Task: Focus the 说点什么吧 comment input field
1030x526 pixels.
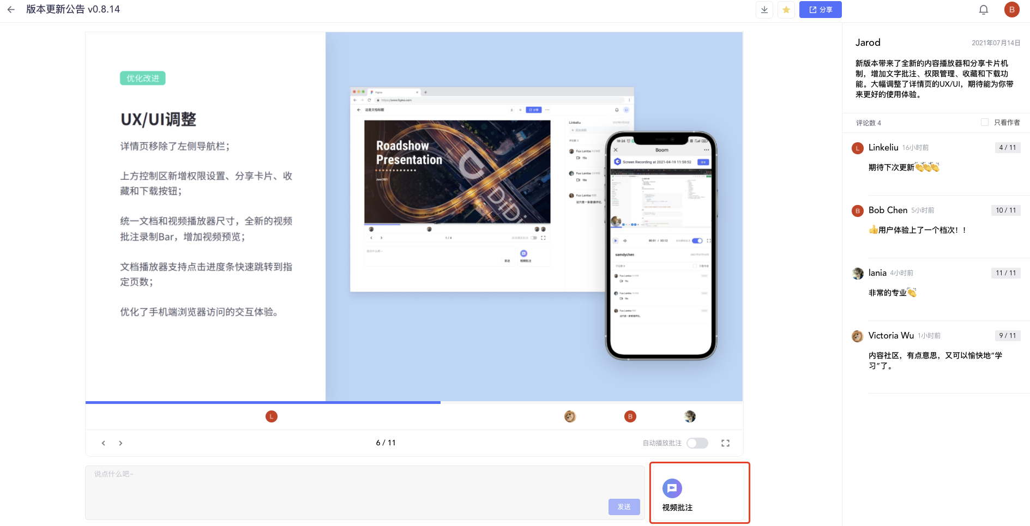Action: point(365,493)
